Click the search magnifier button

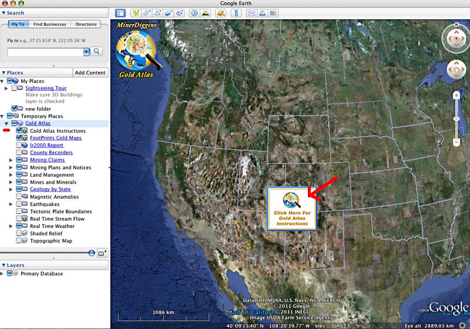96,52
